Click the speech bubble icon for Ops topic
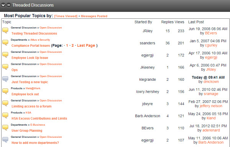230x147 pixels. (x=5, y=67)
